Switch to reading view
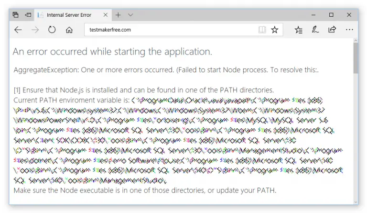The image size is (367, 213). [x=262, y=30]
